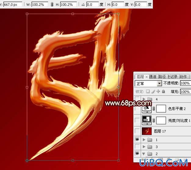The width and height of the screenshot is (191, 170).
Task: Click the top-middle transform handle
Action: [73, 14]
